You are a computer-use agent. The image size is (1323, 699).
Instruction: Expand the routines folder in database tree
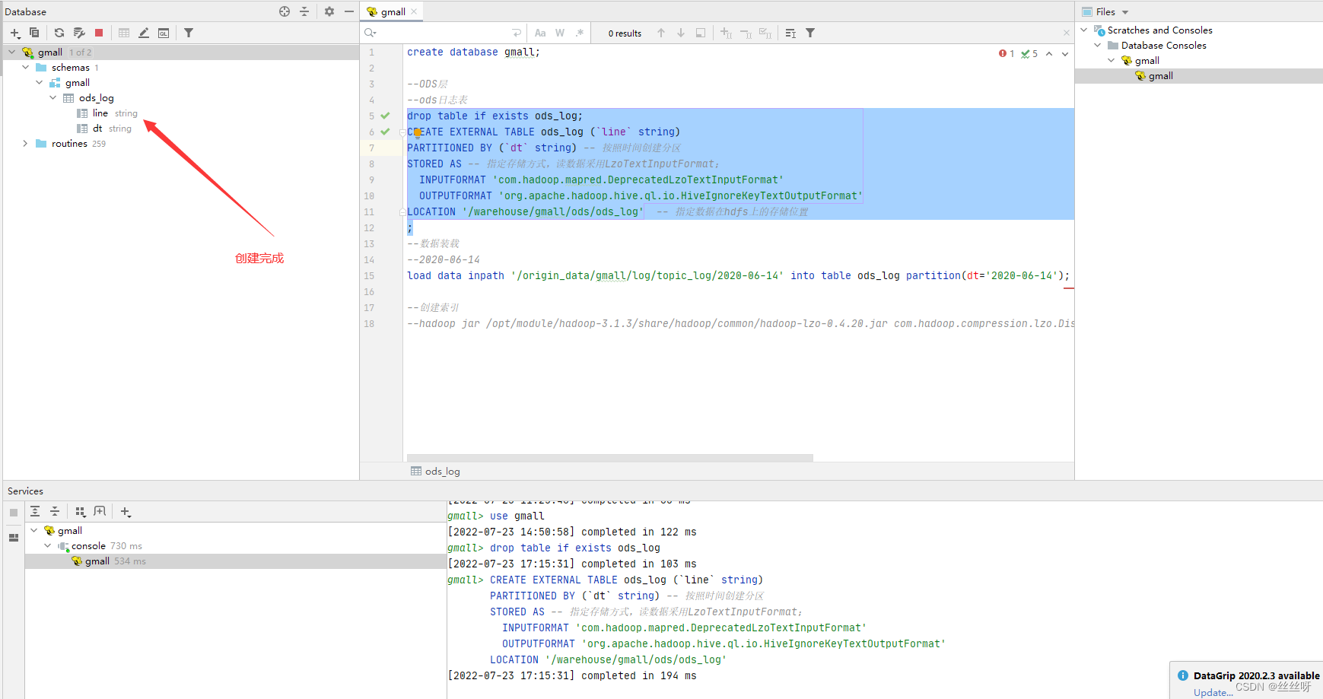(x=25, y=144)
